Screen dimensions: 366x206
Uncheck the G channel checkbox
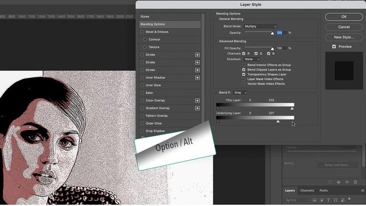256,53
